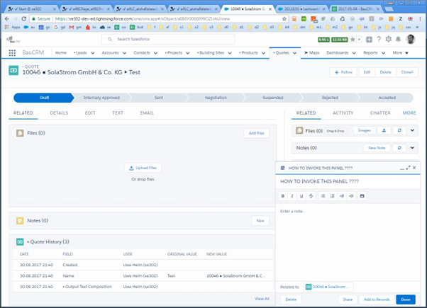Expand the note composer panel
427x308 pixels.
408,168
